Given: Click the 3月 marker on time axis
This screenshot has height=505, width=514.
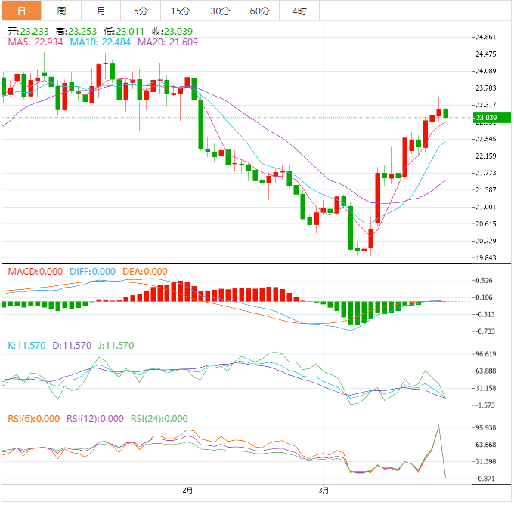Looking at the screenshot, I should click(323, 491).
